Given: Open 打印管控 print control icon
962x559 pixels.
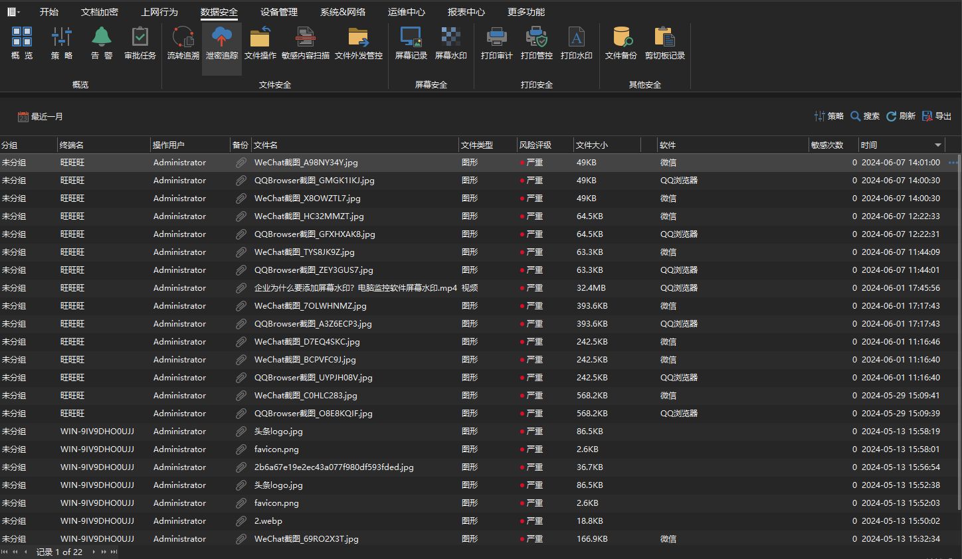Looking at the screenshot, I should pos(536,43).
